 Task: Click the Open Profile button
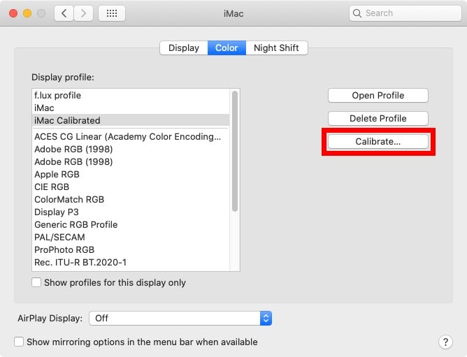pos(378,96)
